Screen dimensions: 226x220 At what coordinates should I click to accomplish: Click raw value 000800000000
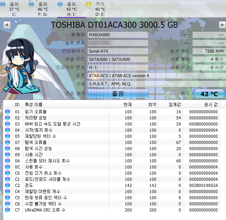pos(204,124)
